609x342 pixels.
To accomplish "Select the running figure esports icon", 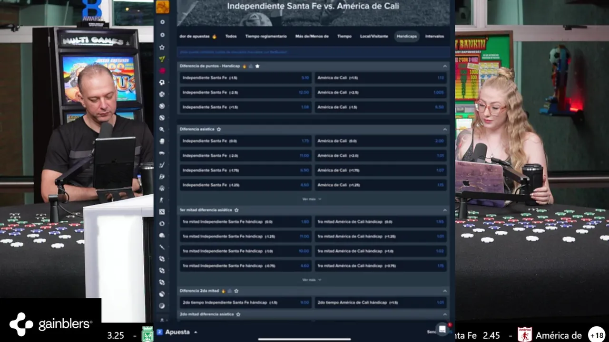I will (162, 200).
